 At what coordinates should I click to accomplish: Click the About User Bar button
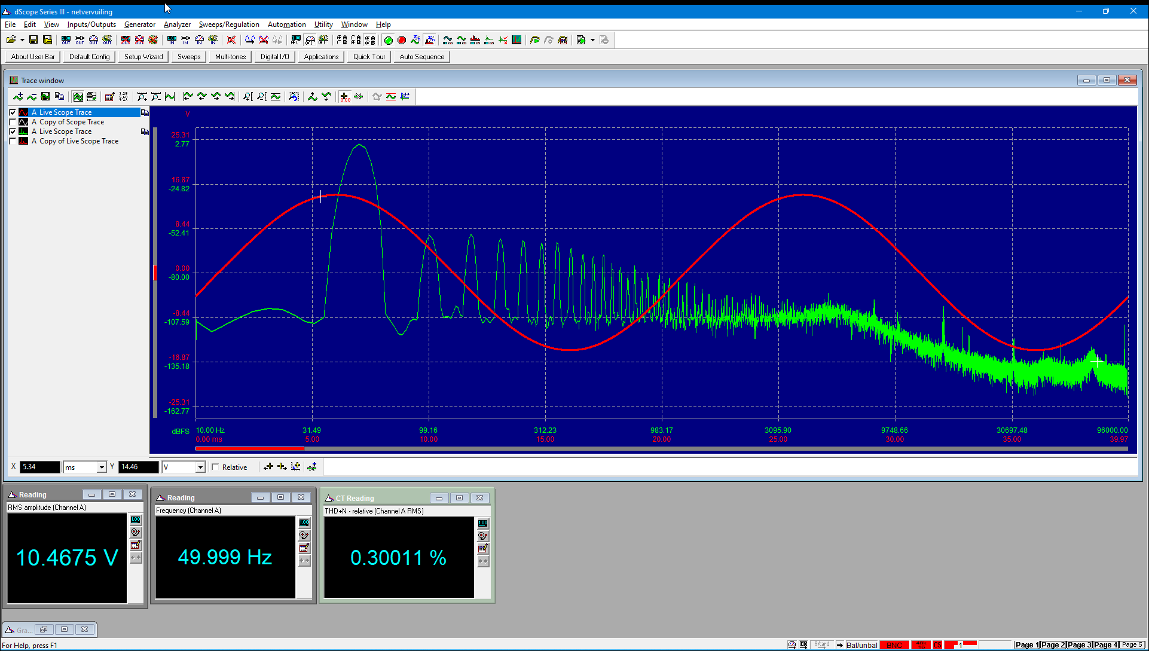coord(33,57)
